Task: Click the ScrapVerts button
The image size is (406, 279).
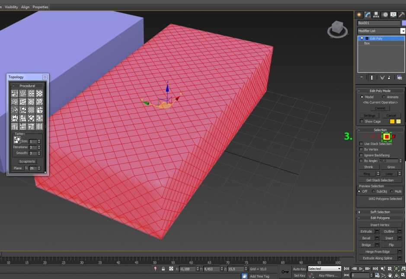Action: point(27,162)
